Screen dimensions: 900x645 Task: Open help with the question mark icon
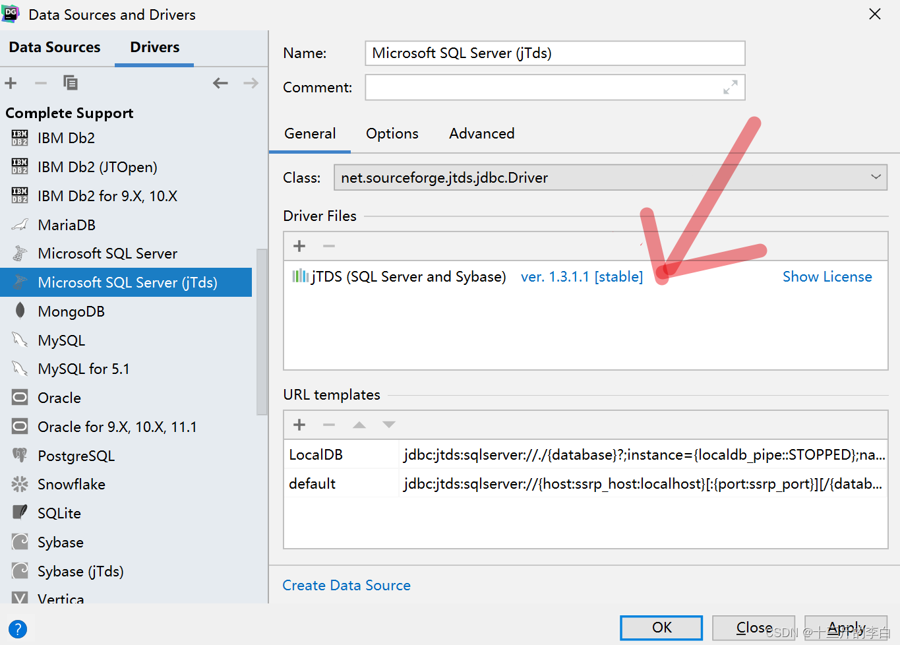tap(18, 629)
